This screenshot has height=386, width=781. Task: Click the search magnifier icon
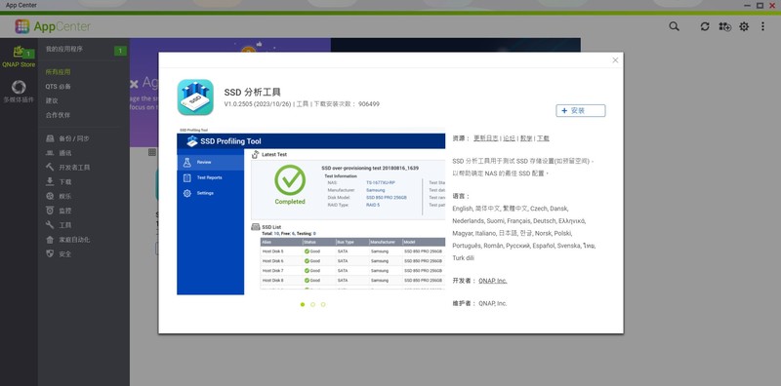(x=674, y=26)
